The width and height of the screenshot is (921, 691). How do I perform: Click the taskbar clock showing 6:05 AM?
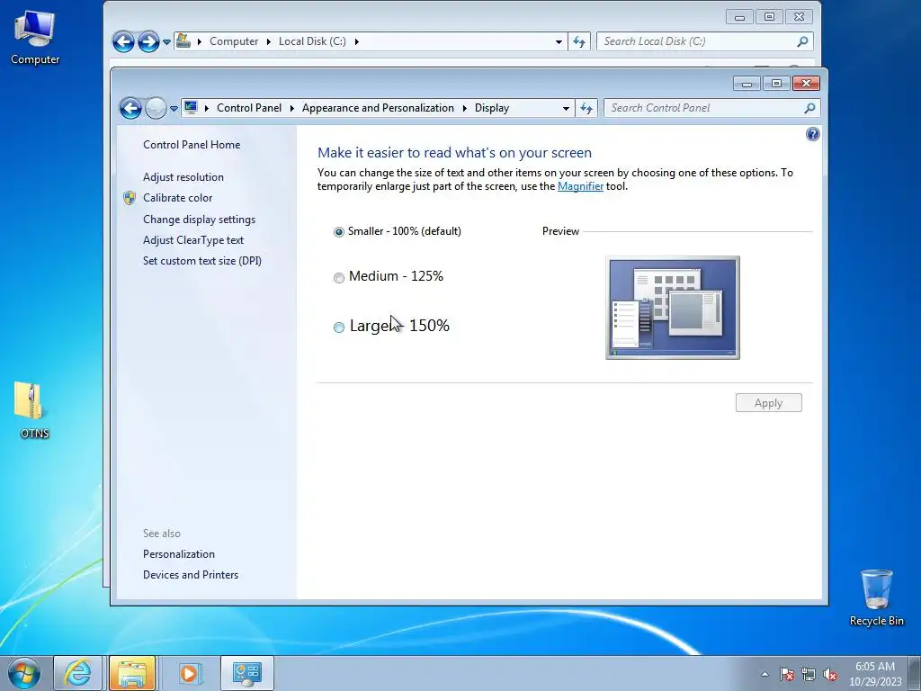coord(874,674)
